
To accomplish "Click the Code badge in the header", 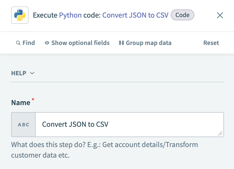I will [x=182, y=15].
